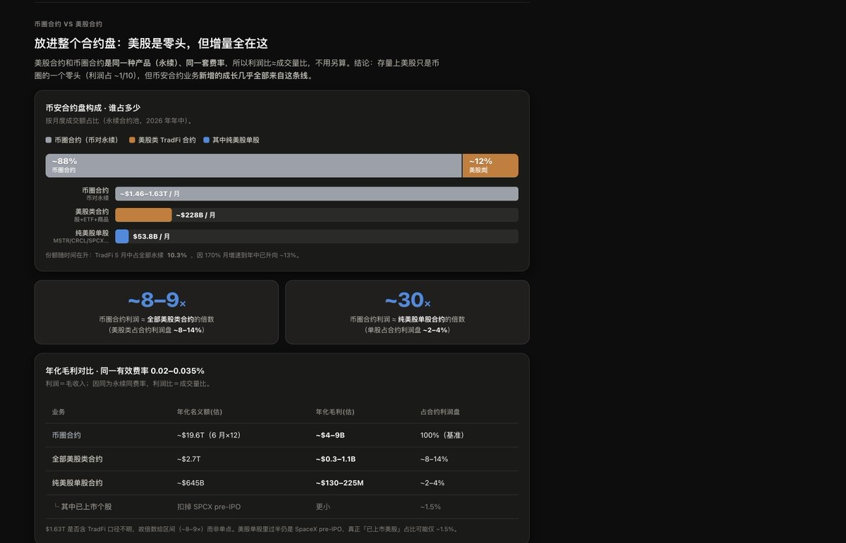Image resolution: width=846 pixels, height=543 pixels.
Task: Click the orange 美股类合约 volume bar
Action: click(x=143, y=215)
